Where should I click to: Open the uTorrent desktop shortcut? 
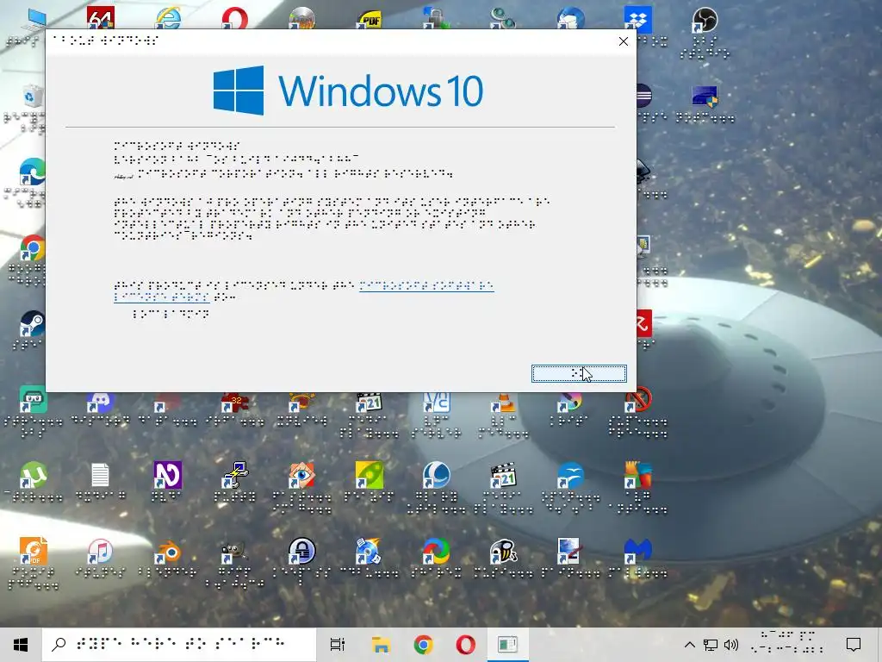[34, 476]
